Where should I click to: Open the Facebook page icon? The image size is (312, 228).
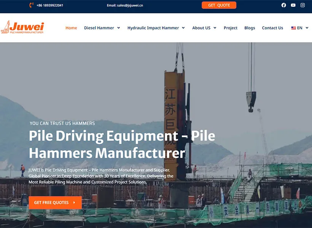(283, 5)
